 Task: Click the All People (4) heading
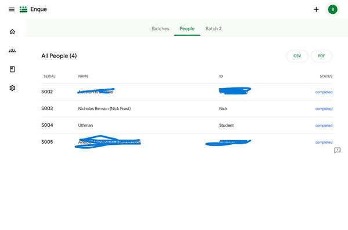pyautogui.click(x=59, y=56)
